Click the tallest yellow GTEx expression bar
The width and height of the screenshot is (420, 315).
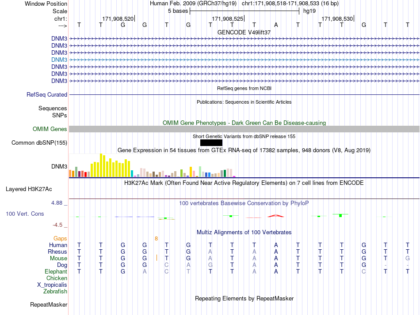[x=101, y=165]
